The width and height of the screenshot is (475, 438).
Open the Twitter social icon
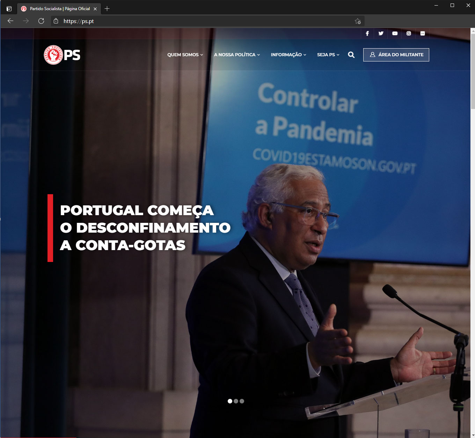(x=381, y=34)
